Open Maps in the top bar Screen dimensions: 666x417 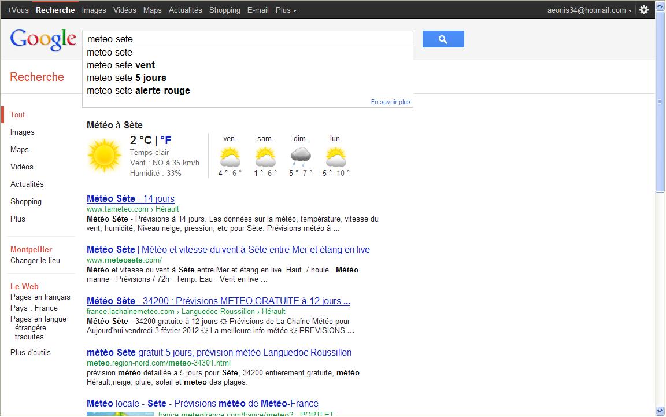(x=153, y=10)
